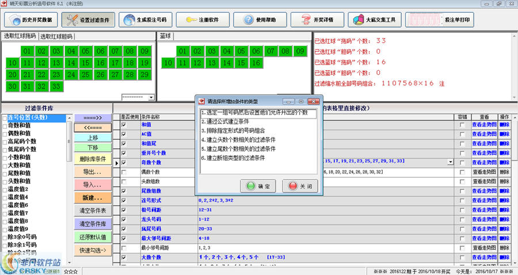Enable the 偶数个数 condition checkbox
Image resolution: width=518 pixels, height=275 pixels.
click(124, 173)
